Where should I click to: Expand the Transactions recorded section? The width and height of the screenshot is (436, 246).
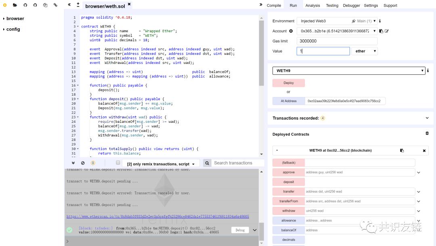427,118
